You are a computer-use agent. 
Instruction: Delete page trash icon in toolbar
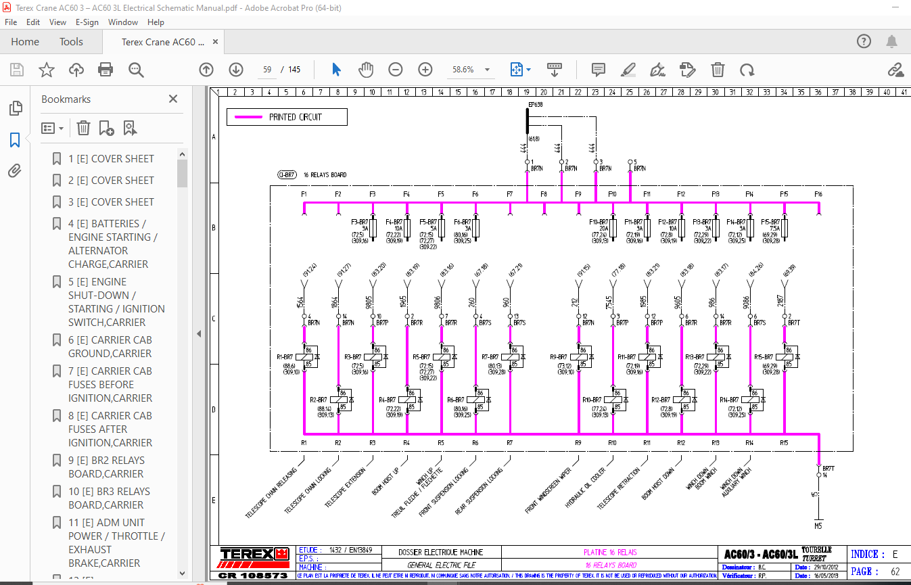pos(718,69)
